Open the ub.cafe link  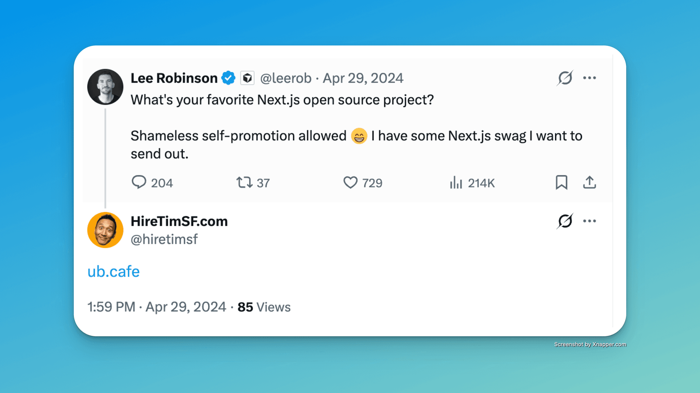point(113,271)
